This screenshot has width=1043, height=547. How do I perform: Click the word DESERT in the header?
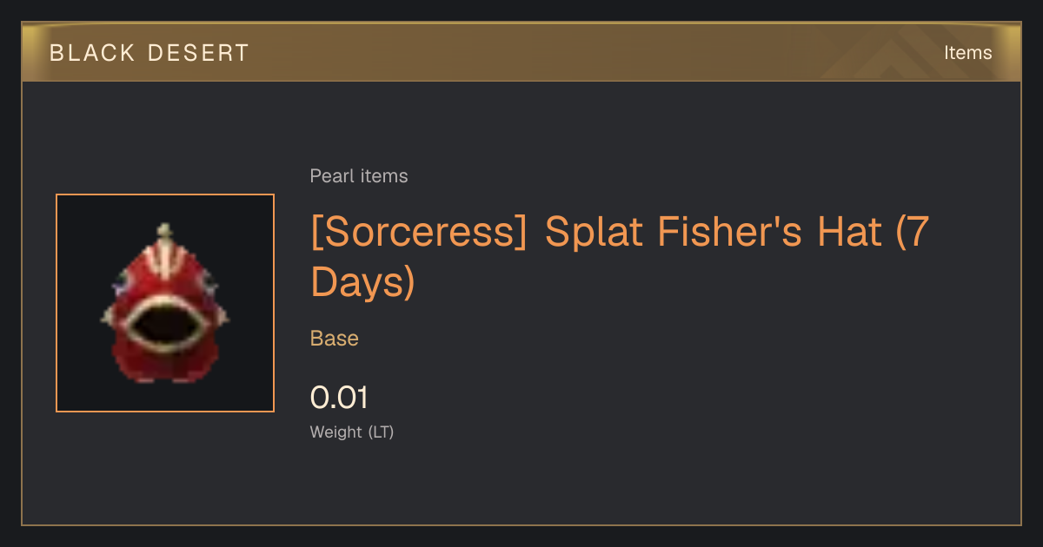[197, 53]
